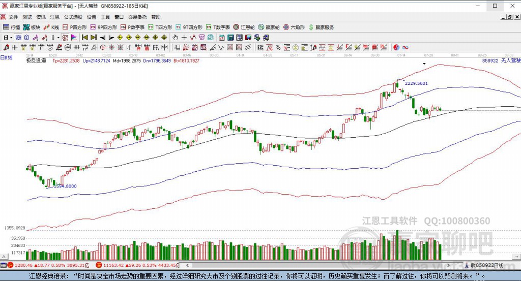Select the hand pan tool
The image size is (521, 281).
point(175,38)
